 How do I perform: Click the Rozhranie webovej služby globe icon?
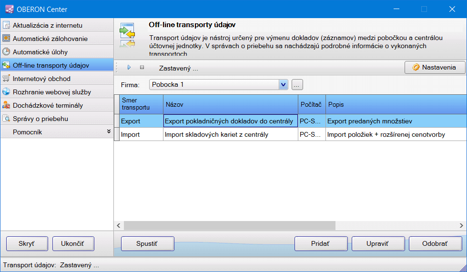point(6,92)
